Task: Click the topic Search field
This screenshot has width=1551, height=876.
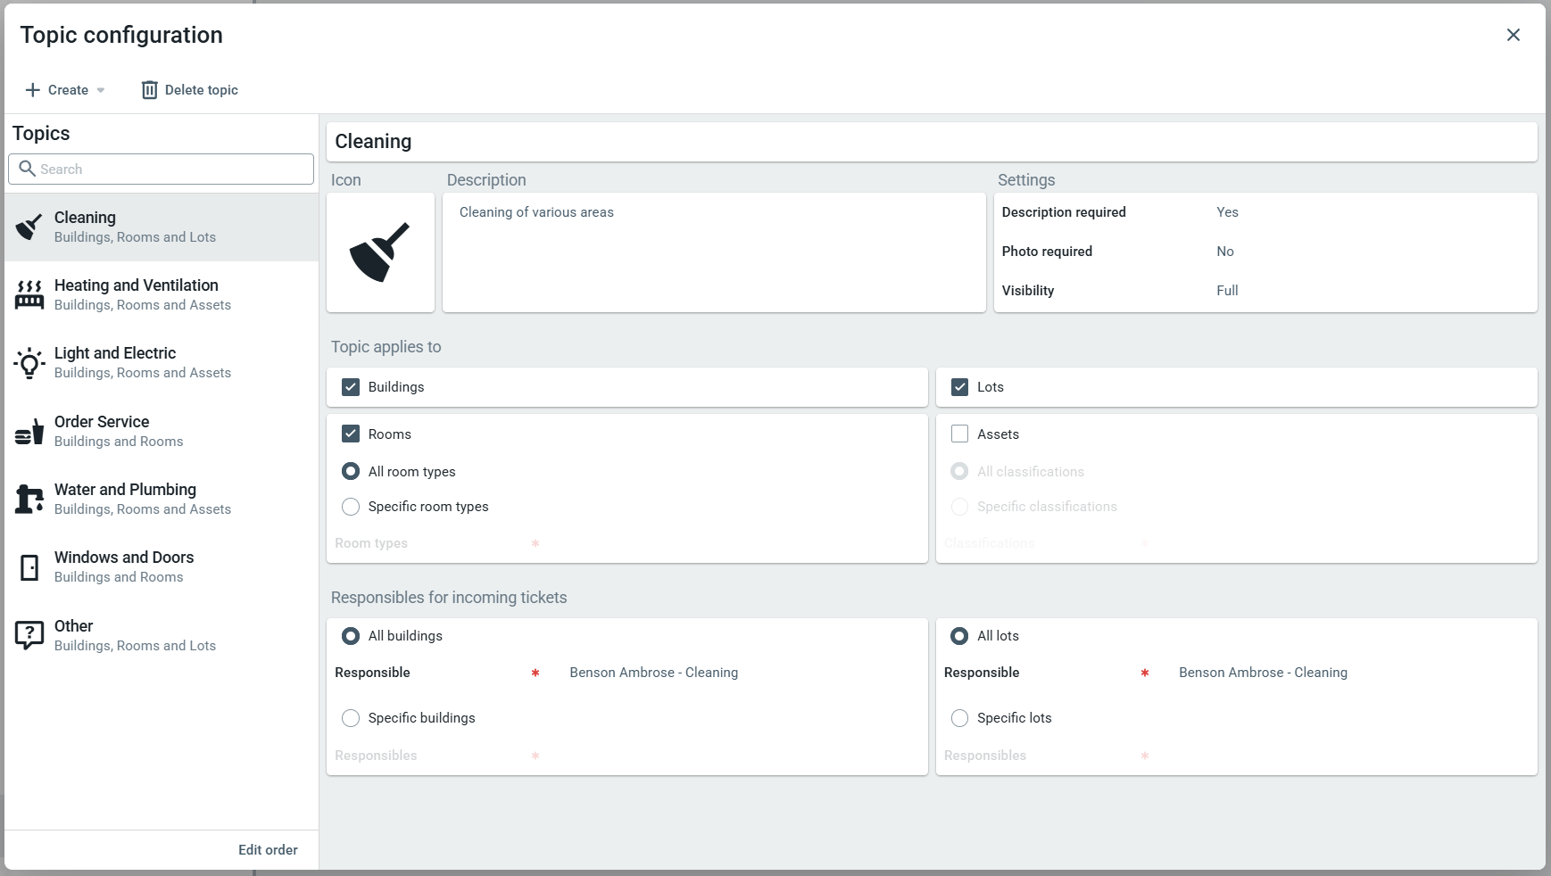Action: click(170, 169)
